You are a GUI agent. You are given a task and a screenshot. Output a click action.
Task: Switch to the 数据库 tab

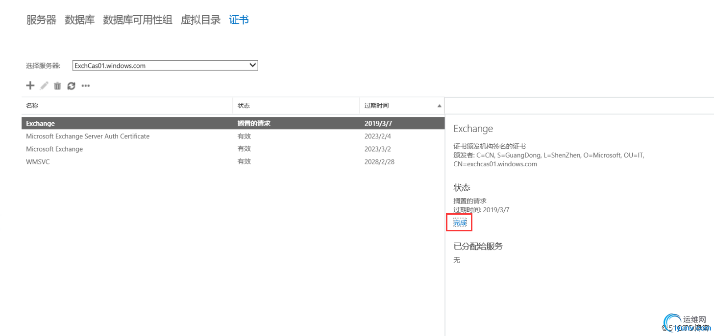click(80, 20)
